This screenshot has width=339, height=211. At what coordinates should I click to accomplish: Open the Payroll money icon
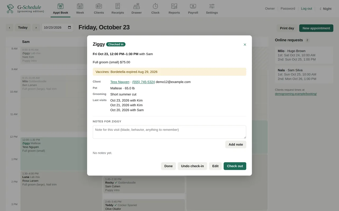[193, 6]
